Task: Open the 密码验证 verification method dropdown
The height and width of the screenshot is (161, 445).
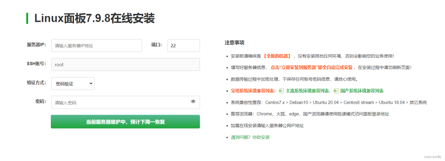Action: (x=73, y=83)
